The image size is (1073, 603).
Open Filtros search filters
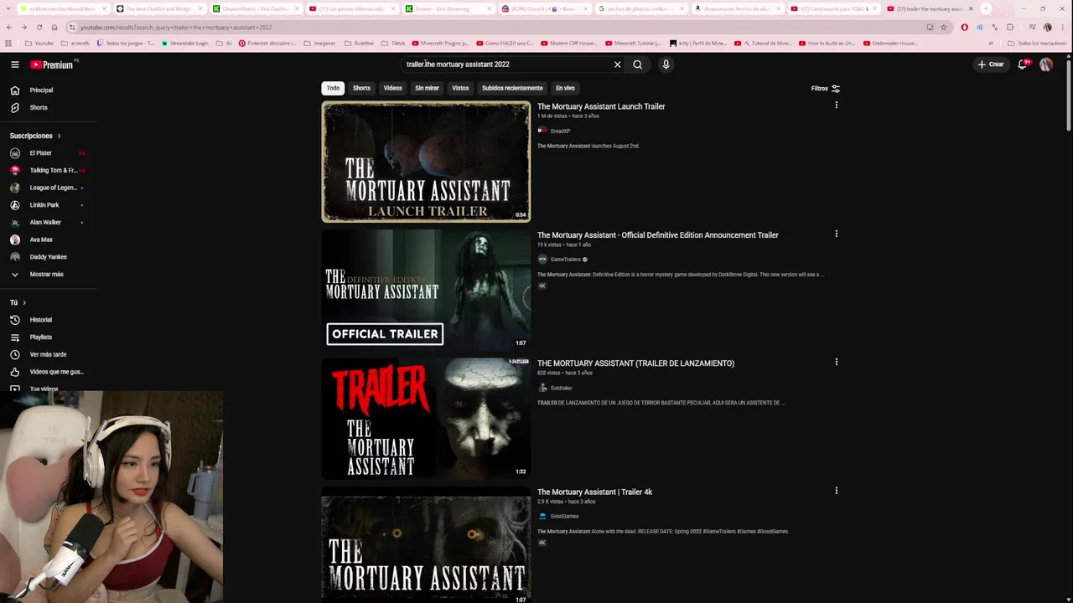click(826, 88)
